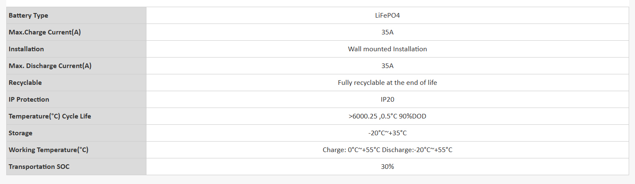Viewport: 635px width, 184px height.
Task: Select the LiFePO4 value cell
Action: (387, 16)
